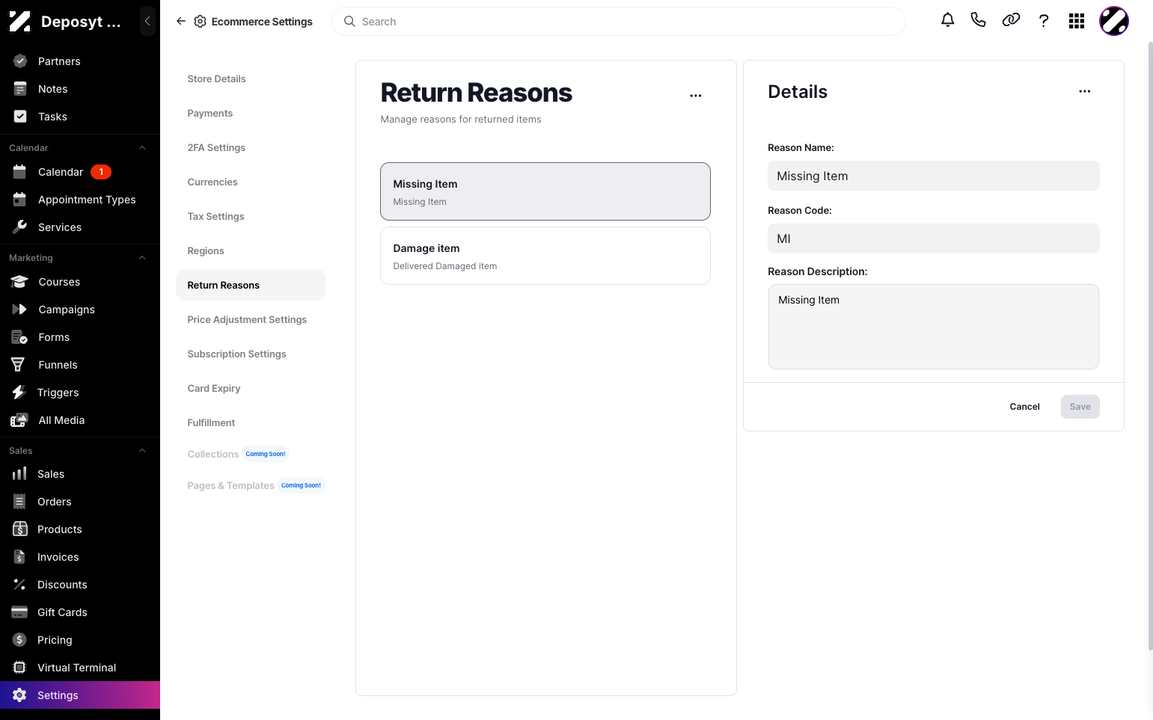
Task: Open the link chain icon in header
Action: tap(1011, 21)
